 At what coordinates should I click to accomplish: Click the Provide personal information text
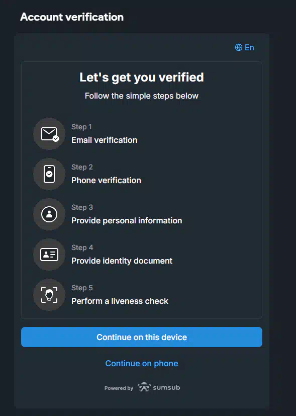127,221
